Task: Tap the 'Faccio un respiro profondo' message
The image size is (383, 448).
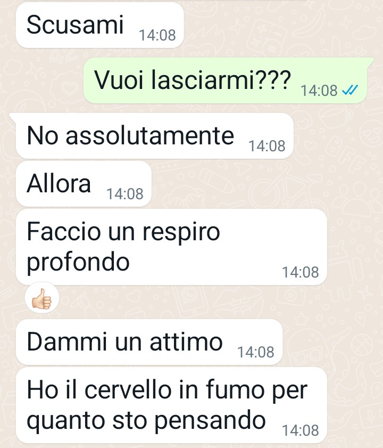Action: pos(171,247)
